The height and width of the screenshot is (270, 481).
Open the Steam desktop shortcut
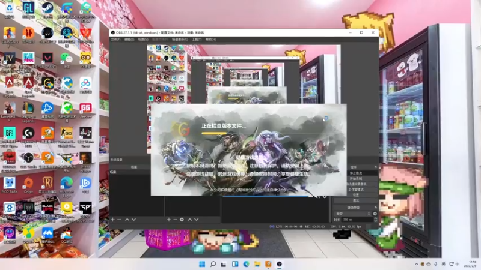coord(47,10)
